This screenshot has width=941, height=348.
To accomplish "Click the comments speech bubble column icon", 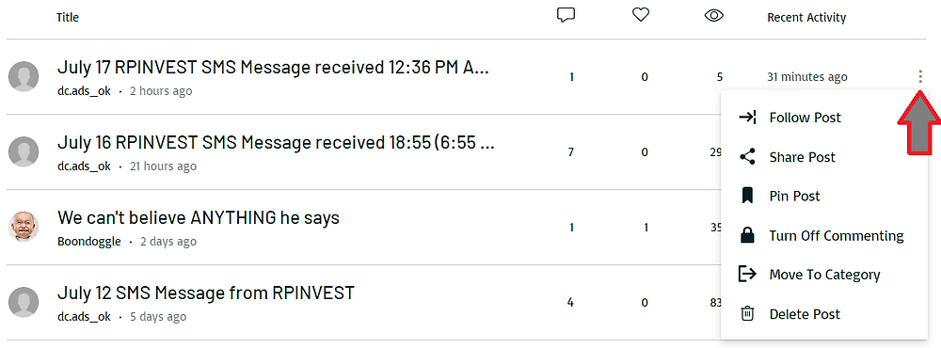I will [566, 16].
